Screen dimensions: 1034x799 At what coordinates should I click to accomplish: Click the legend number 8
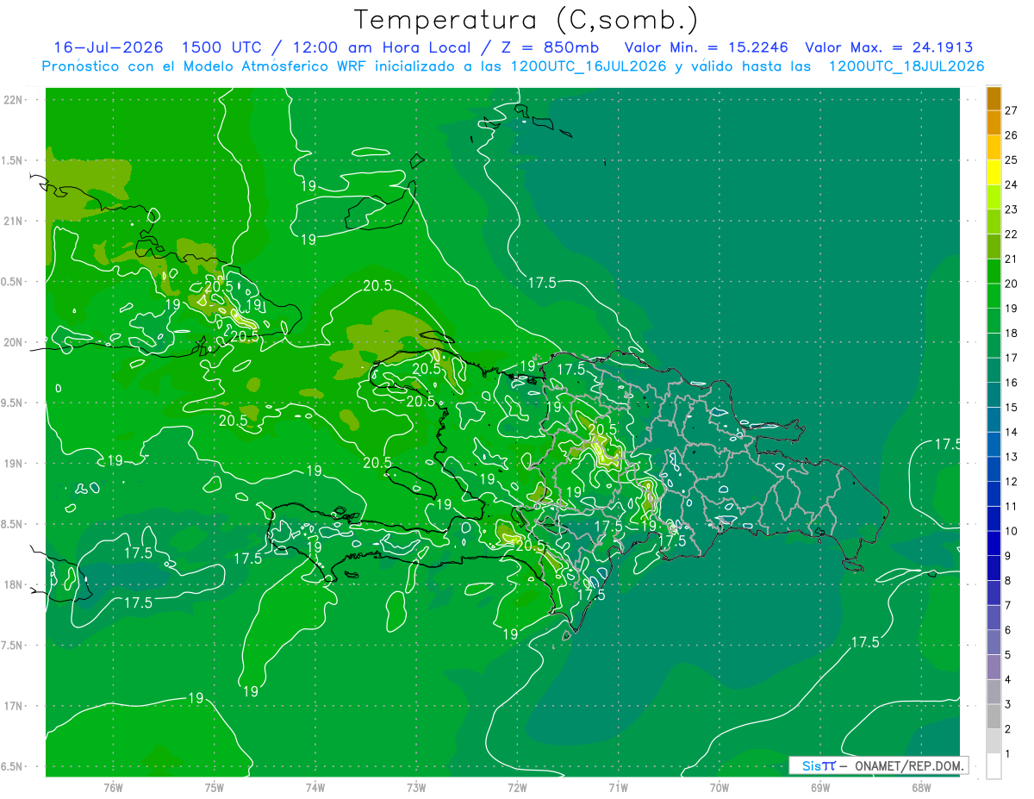coord(1008,581)
